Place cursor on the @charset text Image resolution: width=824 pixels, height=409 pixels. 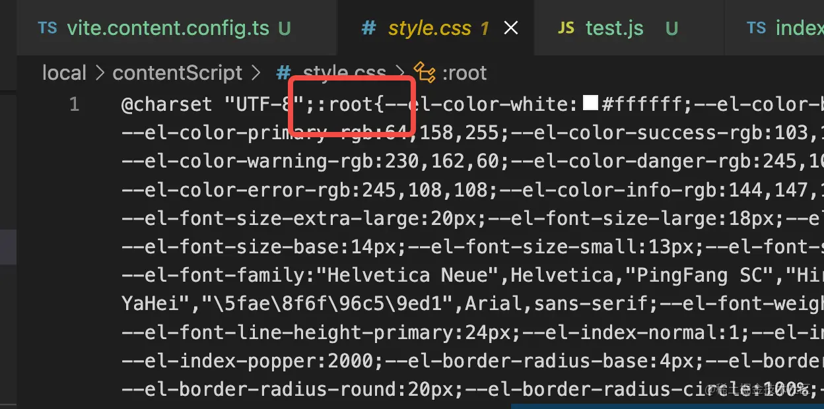pos(166,104)
